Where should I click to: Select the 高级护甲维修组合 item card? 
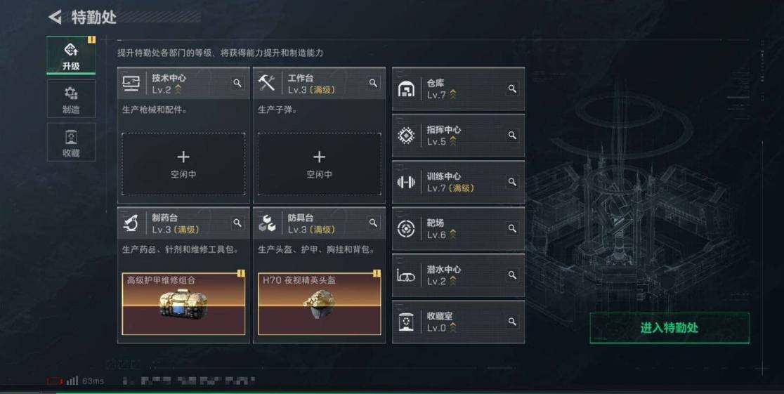click(x=183, y=303)
